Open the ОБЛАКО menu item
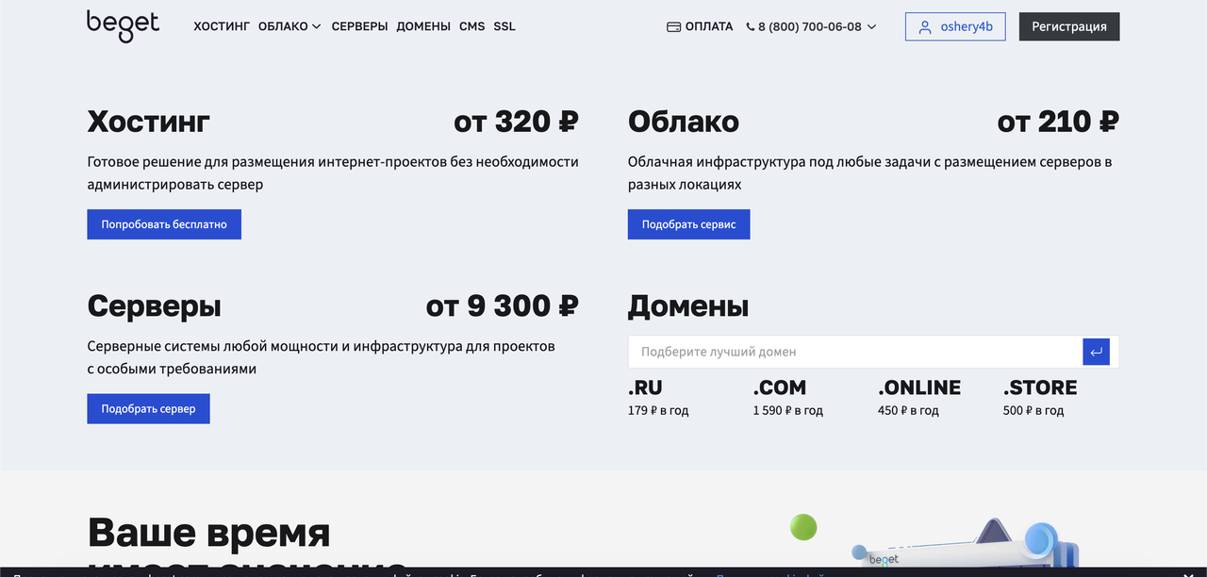This screenshot has width=1207, height=577. [283, 26]
